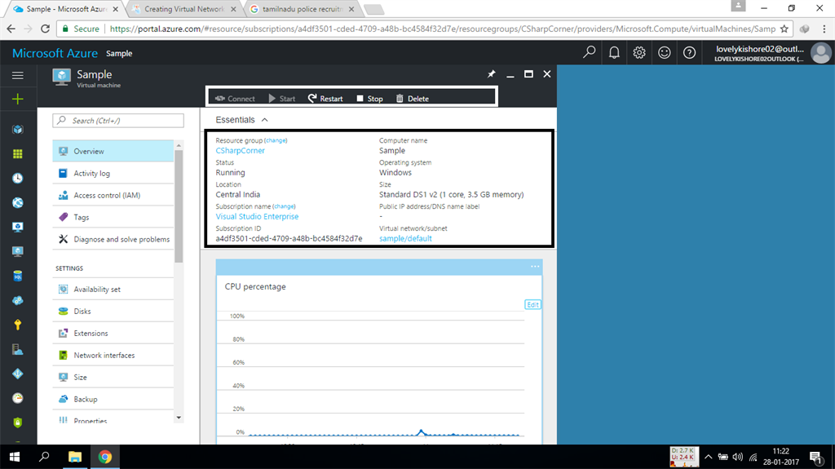Open File Explorer from taskbar
The width and height of the screenshot is (835, 469).
[74, 457]
